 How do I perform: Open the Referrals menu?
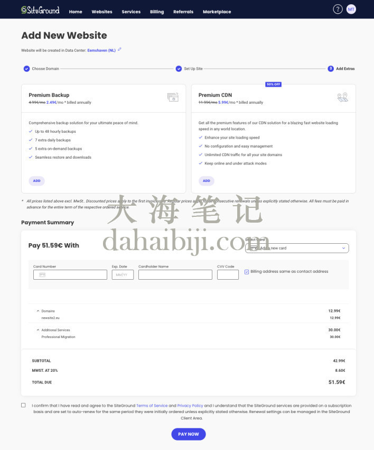[x=183, y=12]
